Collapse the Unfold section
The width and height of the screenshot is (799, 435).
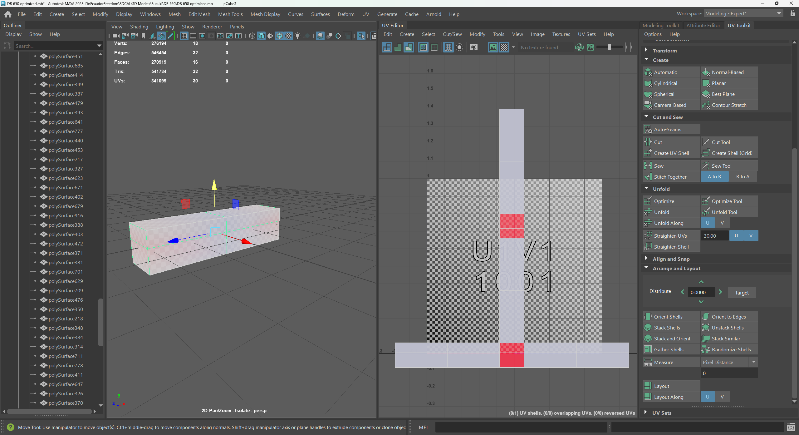pos(646,188)
